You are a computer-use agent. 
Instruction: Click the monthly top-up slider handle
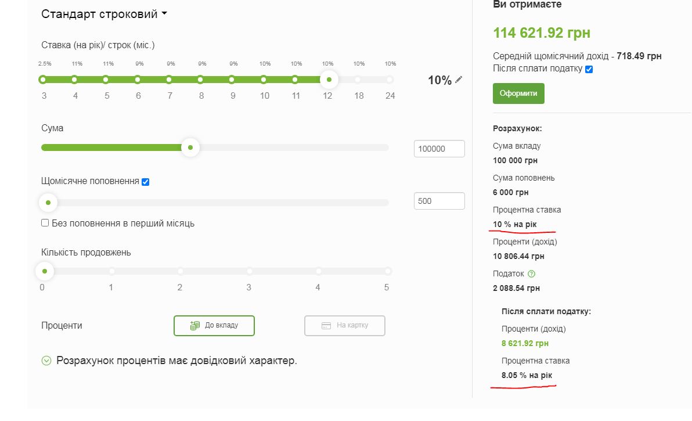click(48, 203)
